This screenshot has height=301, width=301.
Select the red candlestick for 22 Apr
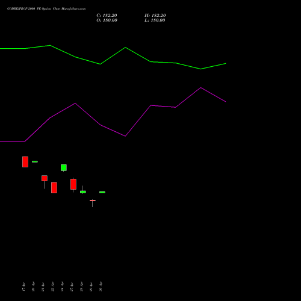click(54, 188)
